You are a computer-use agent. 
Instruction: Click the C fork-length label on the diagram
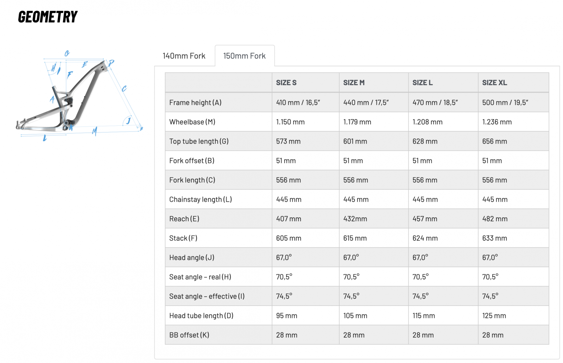point(124,89)
